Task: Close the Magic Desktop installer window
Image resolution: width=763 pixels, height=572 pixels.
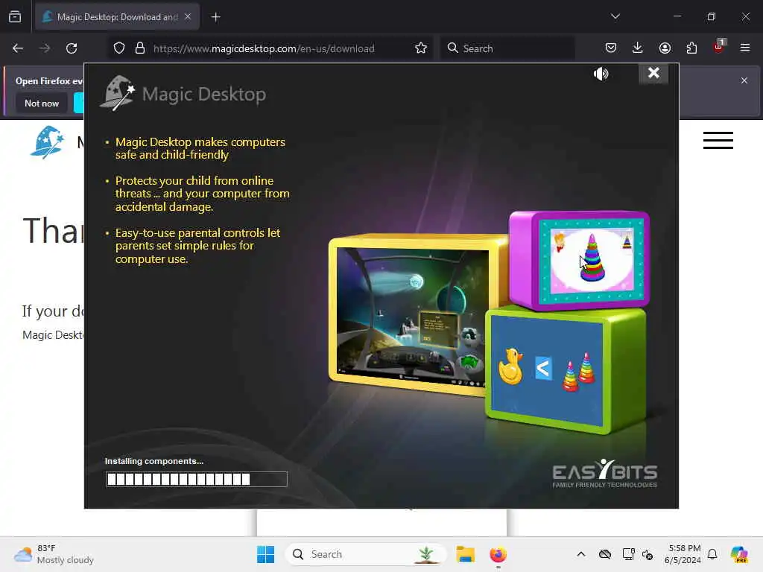Action: click(653, 74)
